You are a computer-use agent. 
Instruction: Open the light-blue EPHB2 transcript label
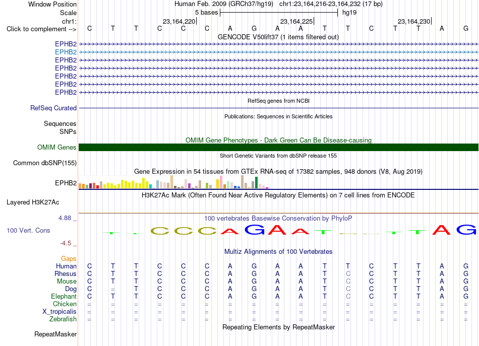(66, 52)
